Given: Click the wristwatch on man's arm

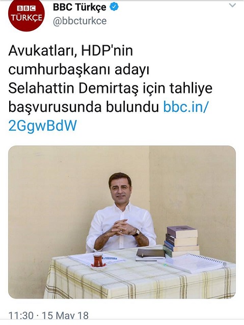Looking at the screenshot, I should 137,232.
